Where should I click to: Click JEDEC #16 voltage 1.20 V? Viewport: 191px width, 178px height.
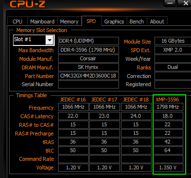pyautogui.click(x=73, y=167)
